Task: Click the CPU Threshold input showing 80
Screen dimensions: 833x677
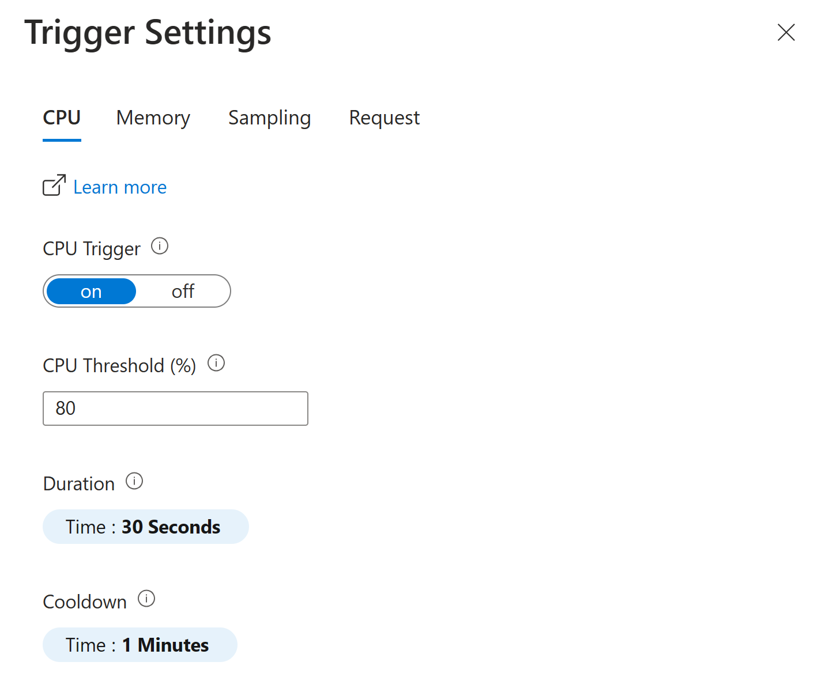Action: tap(175, 408)
